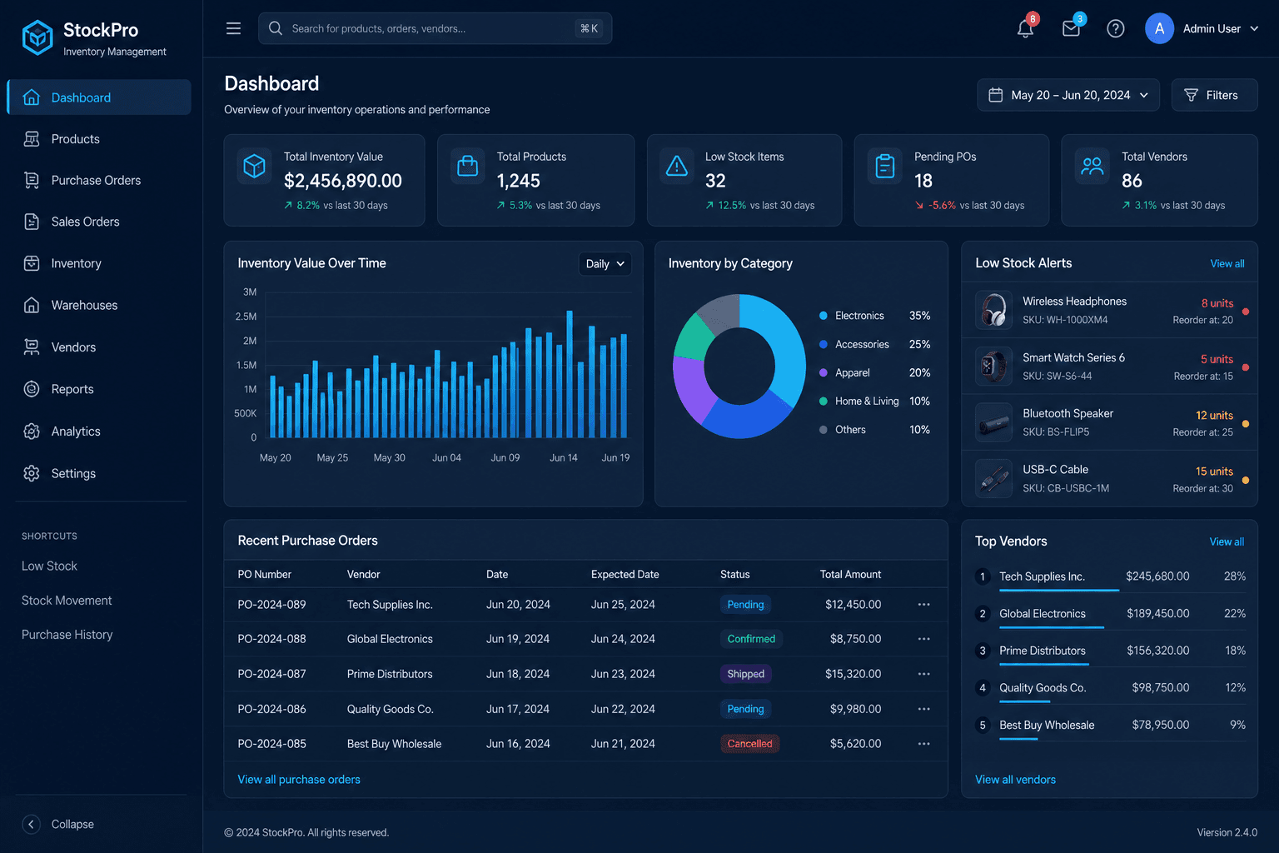Open the Daily interval dropdown
The height and width of the screenshot is (853, 1279).
coord(605,264)
